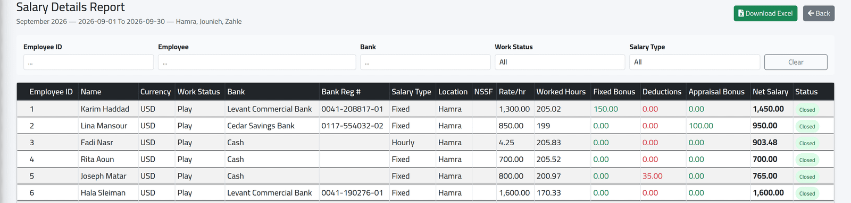Click Closed status badge for Rita Aoun
The image size is (851, 203).
coord(807,160)
